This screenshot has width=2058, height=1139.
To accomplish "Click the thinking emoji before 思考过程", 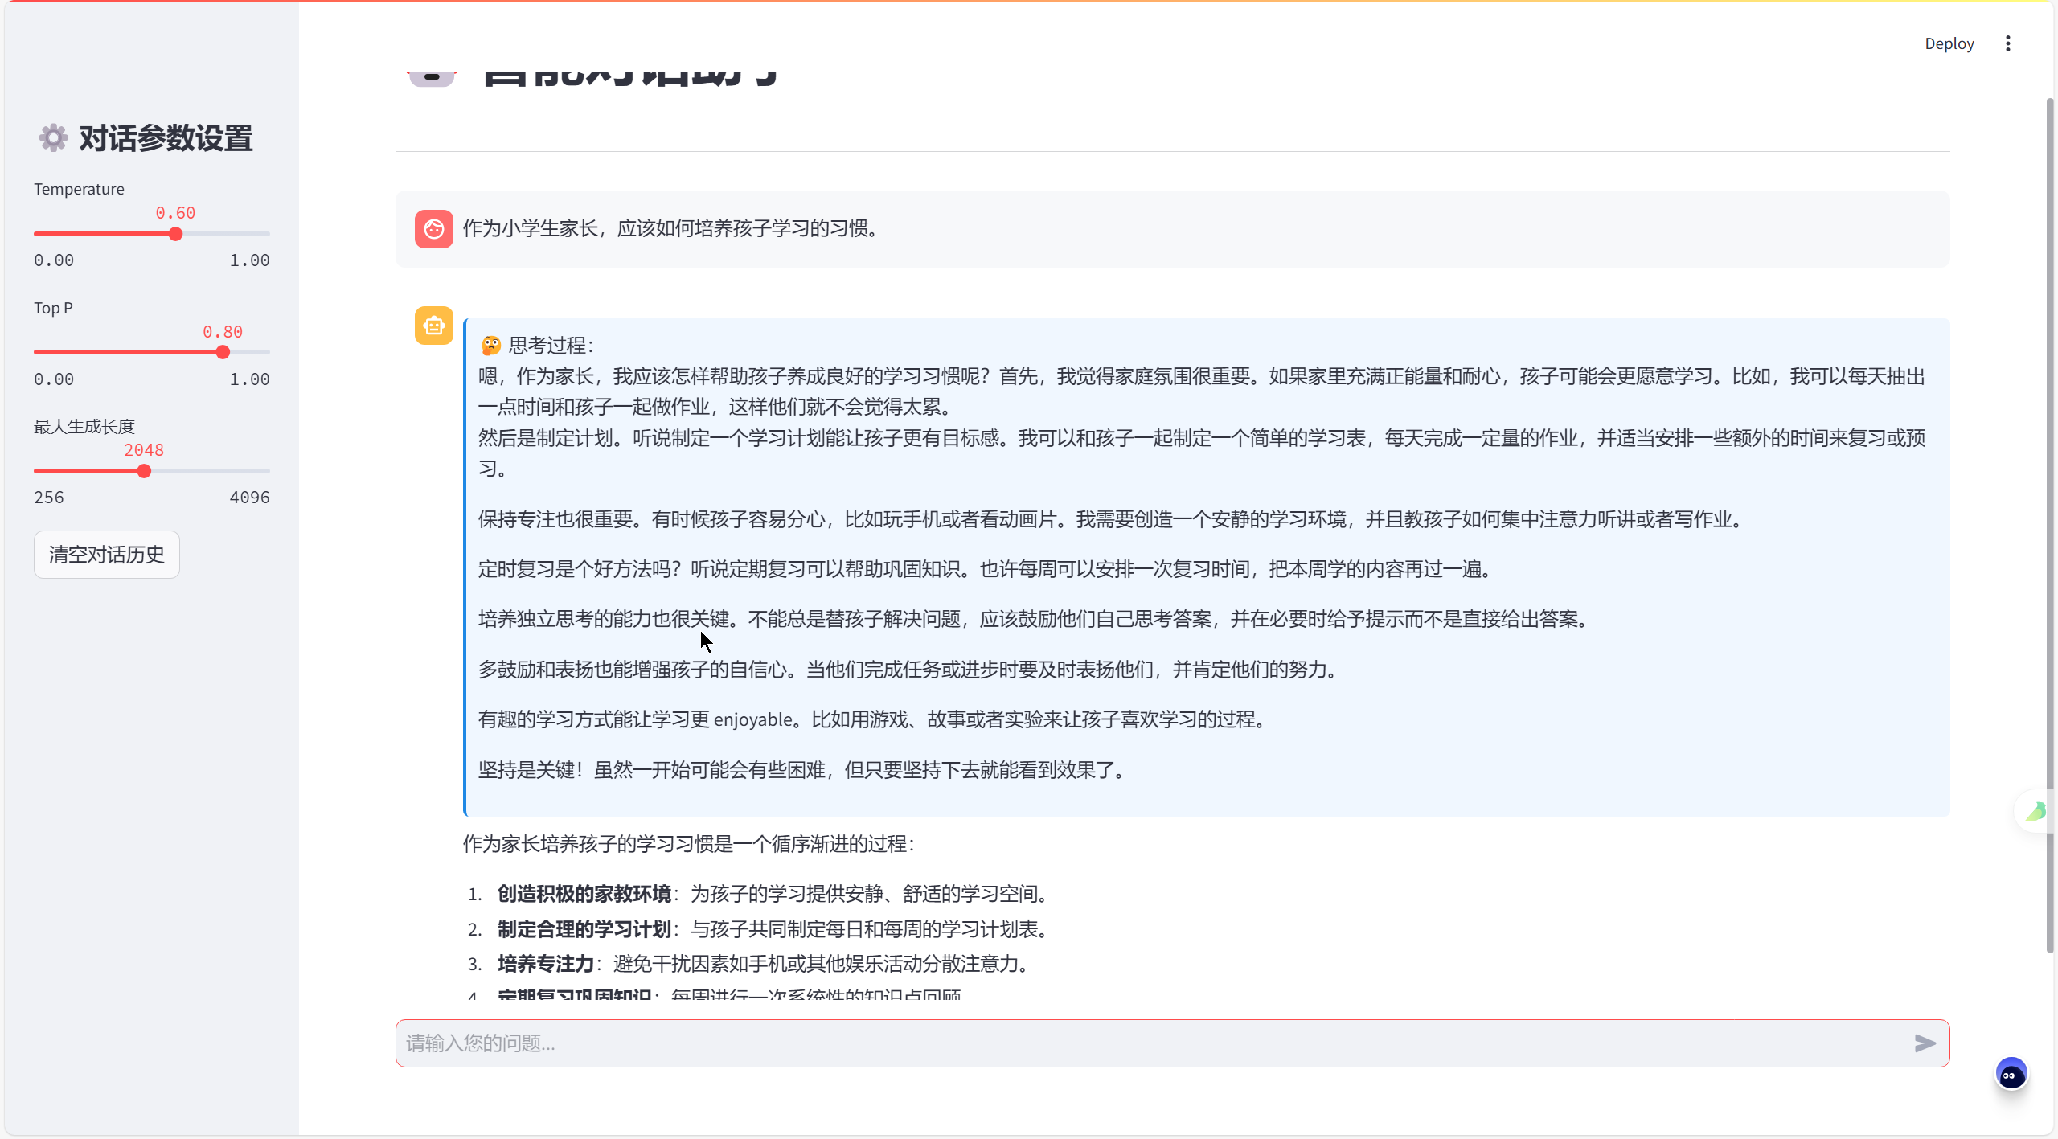I will (490, 346).
